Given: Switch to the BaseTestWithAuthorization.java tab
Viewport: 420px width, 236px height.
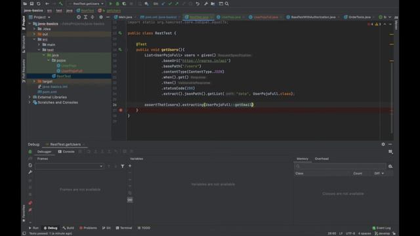Looking at the screenshot, I should coord(313,17).
